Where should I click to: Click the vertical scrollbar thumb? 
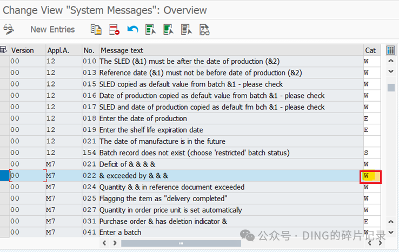[x=391, y=88]
